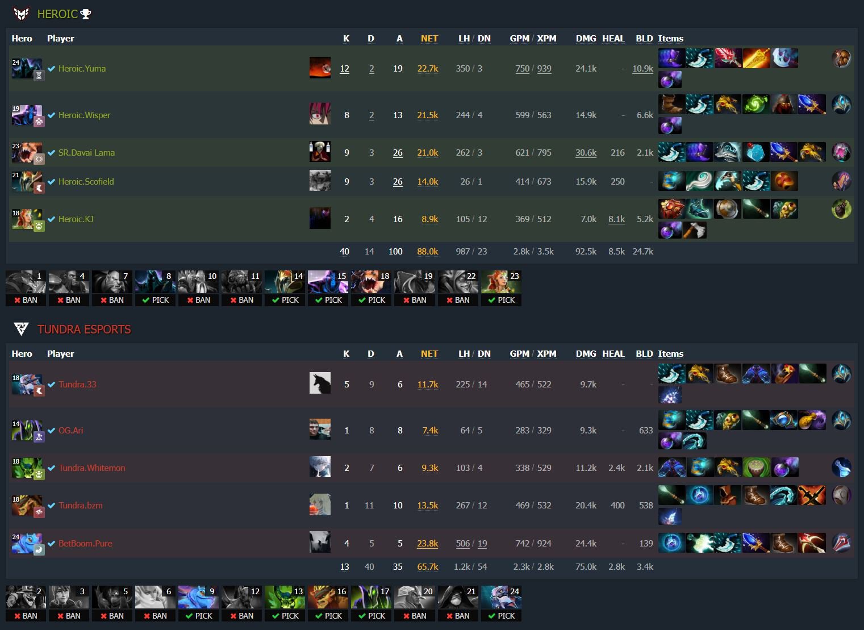Viewport: 864px width, 630px height.
Task: Open Heroic.Scofield player profile link
Action: tap(86, 181)
